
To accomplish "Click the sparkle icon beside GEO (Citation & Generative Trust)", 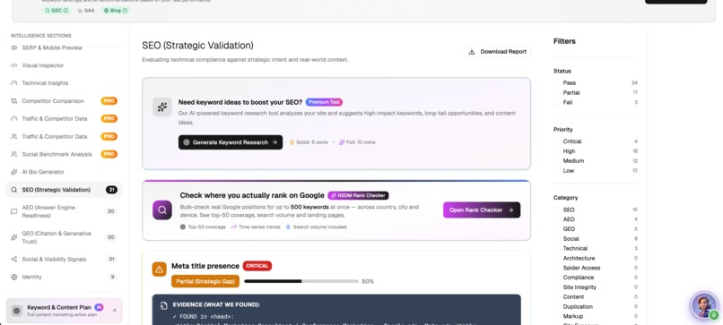I will tap(13, 237).
